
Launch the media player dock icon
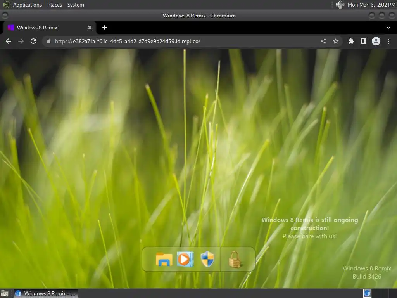(185, 259)
